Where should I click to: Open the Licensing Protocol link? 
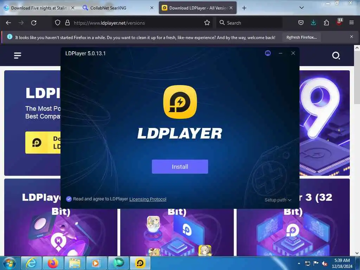click(x=148, y=199)
